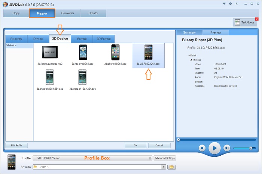This screenshot has height=174, width=262.
Task: Click the DVDFab logo icon
Action: point(6,4)
